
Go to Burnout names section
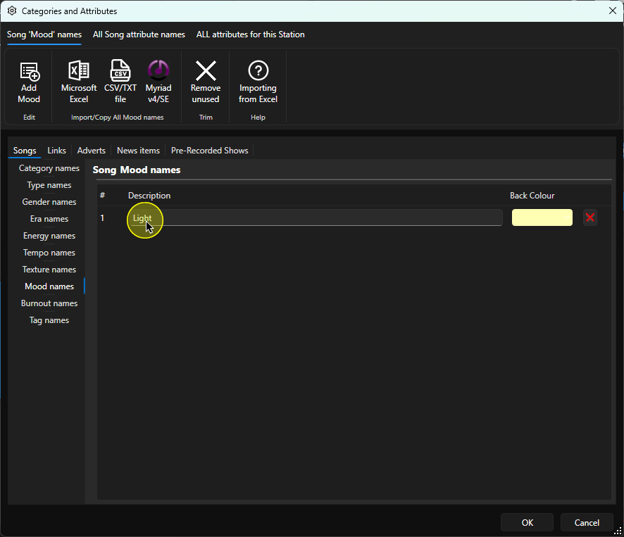coord(49,303)
